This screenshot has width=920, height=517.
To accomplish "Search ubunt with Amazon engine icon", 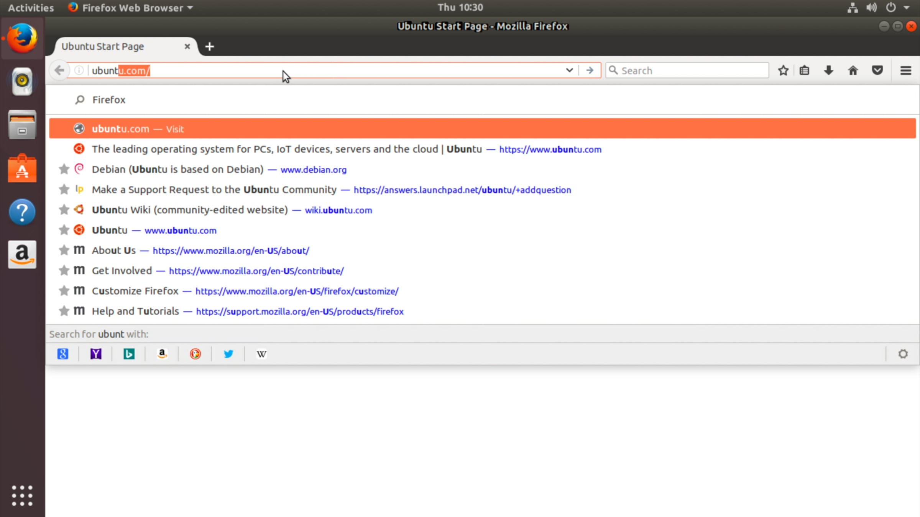I will (x=162, y=354).
